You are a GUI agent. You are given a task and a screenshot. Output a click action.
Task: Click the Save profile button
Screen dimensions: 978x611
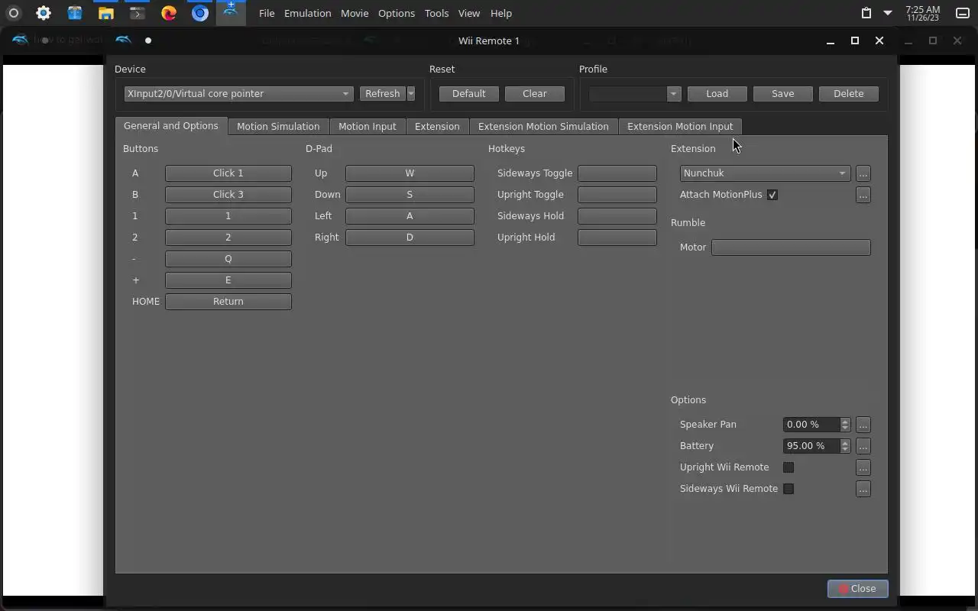[x=782, y=94]
